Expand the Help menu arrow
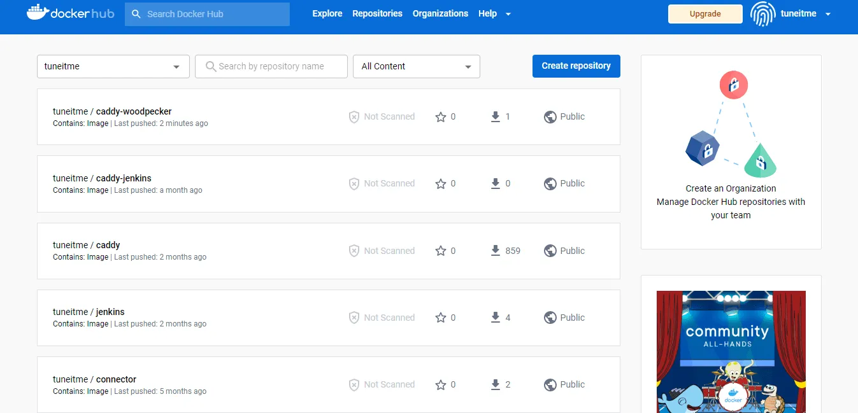 coord(508,14)
